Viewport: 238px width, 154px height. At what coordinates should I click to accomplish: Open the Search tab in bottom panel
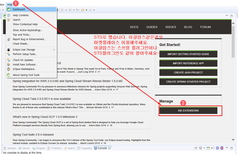tap(69, 148)
